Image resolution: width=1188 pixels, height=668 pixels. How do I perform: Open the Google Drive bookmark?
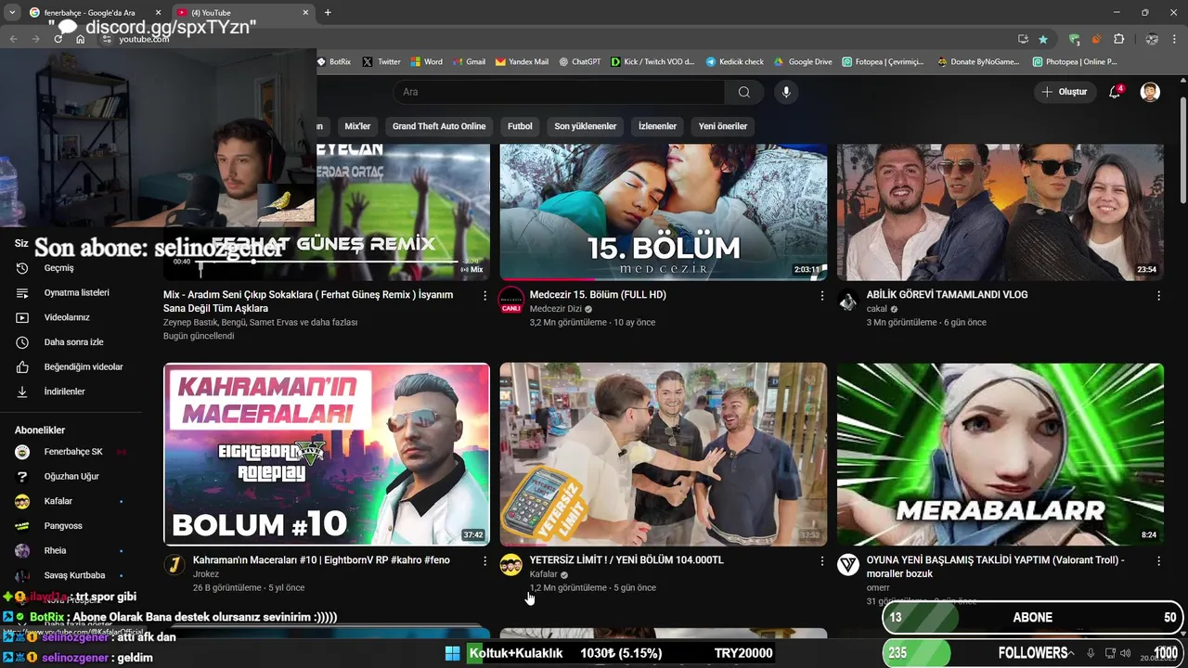[803, 61]
